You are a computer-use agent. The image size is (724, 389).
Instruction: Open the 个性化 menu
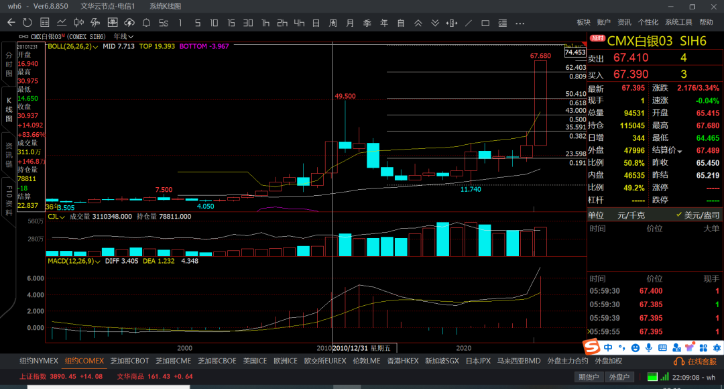(x=648, y=22)
